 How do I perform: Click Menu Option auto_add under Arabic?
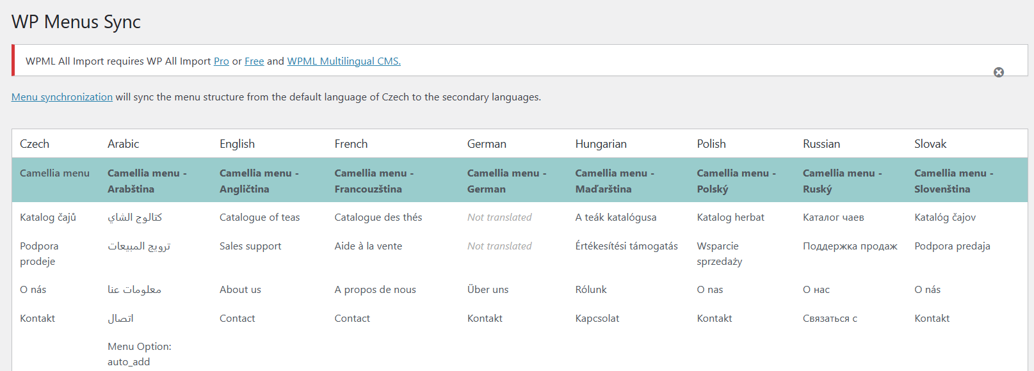140,354
